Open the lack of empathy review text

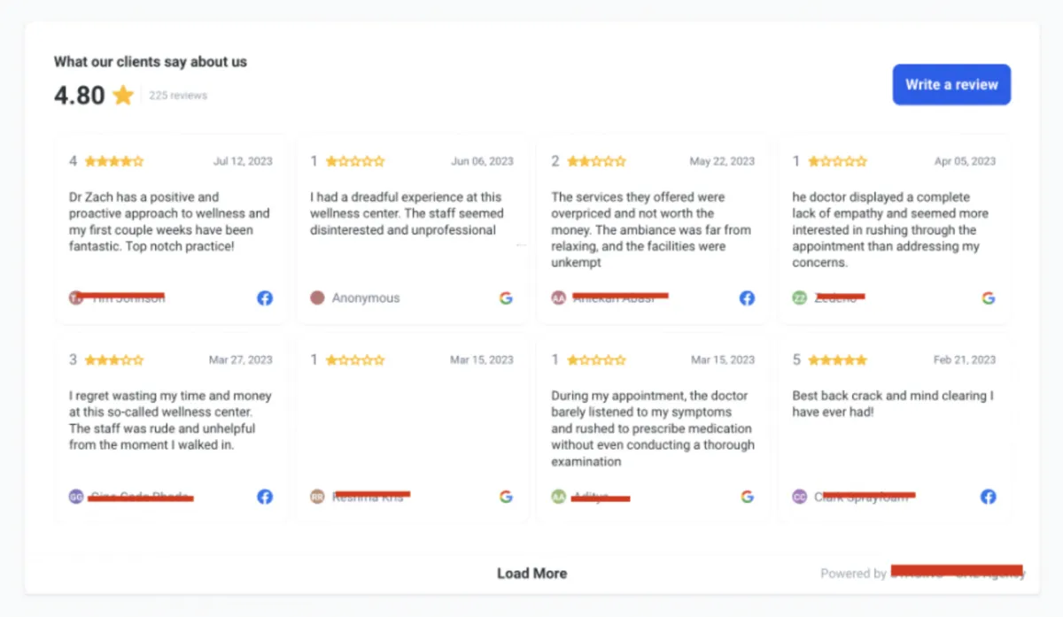(x=890, y=229)
